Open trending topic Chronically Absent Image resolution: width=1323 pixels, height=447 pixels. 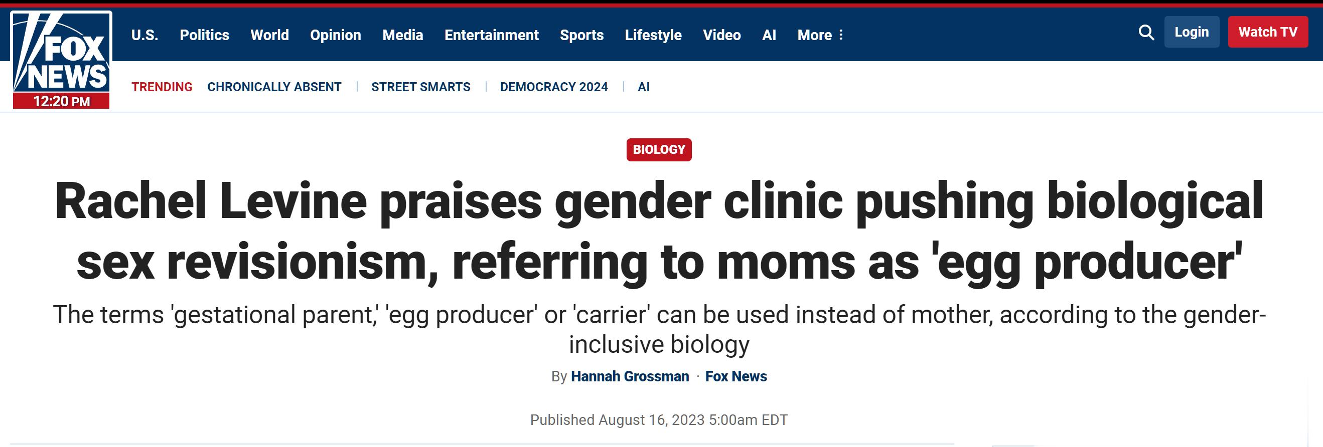click(x=274, y=87)
